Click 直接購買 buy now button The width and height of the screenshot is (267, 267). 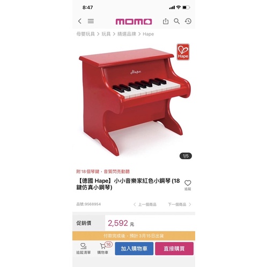pos(174,249)
